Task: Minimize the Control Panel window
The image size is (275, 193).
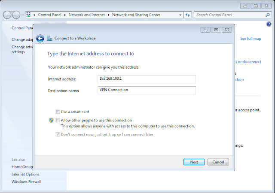Action: pos(245,6)
